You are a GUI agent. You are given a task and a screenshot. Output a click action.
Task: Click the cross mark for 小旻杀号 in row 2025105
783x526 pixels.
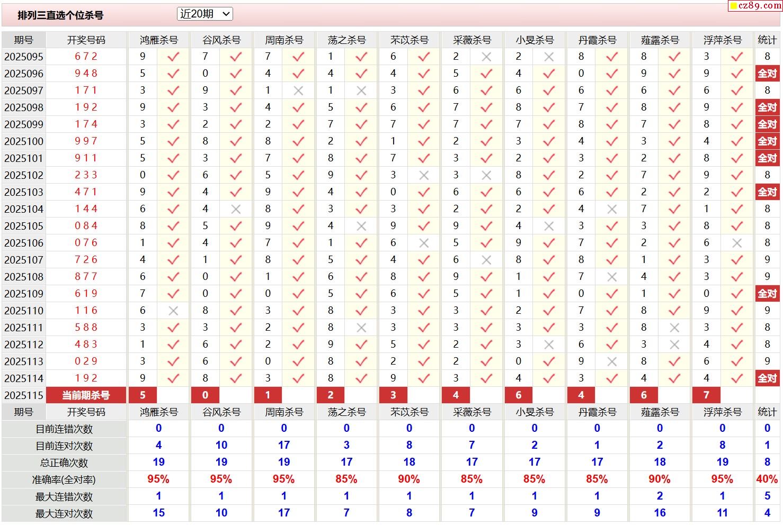[549, 226]
